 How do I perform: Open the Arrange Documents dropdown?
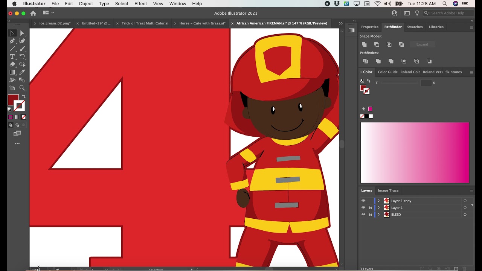coord(48,13)
